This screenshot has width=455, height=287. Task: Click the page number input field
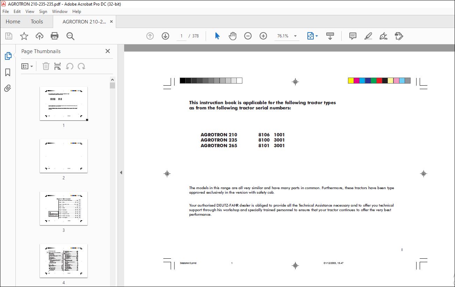pyautogui.click(x=182, y=36)
